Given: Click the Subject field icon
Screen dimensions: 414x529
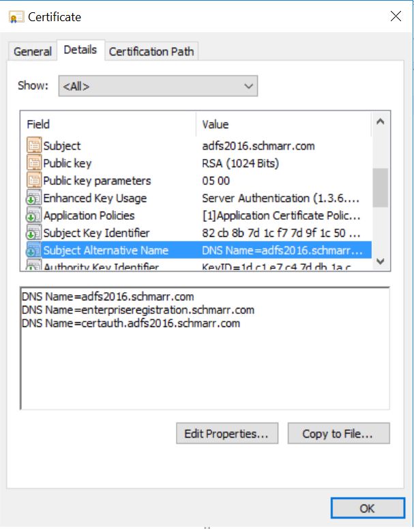Looking at the screenshot, I should pos(33,145).
